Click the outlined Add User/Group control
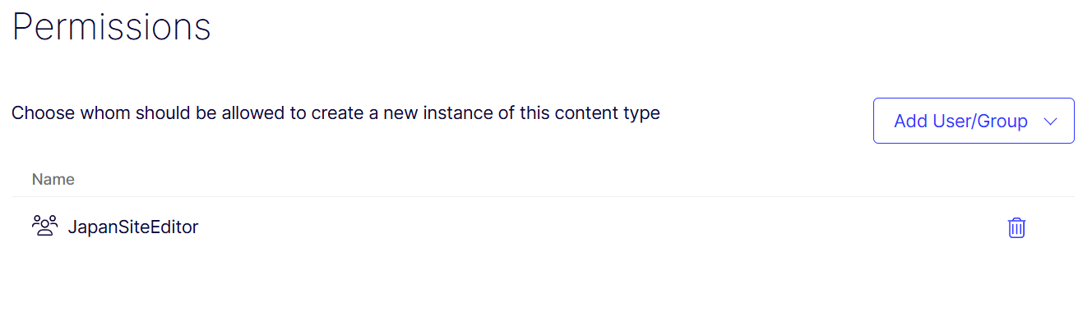1092x330 pixels. [x=973, y=121]
